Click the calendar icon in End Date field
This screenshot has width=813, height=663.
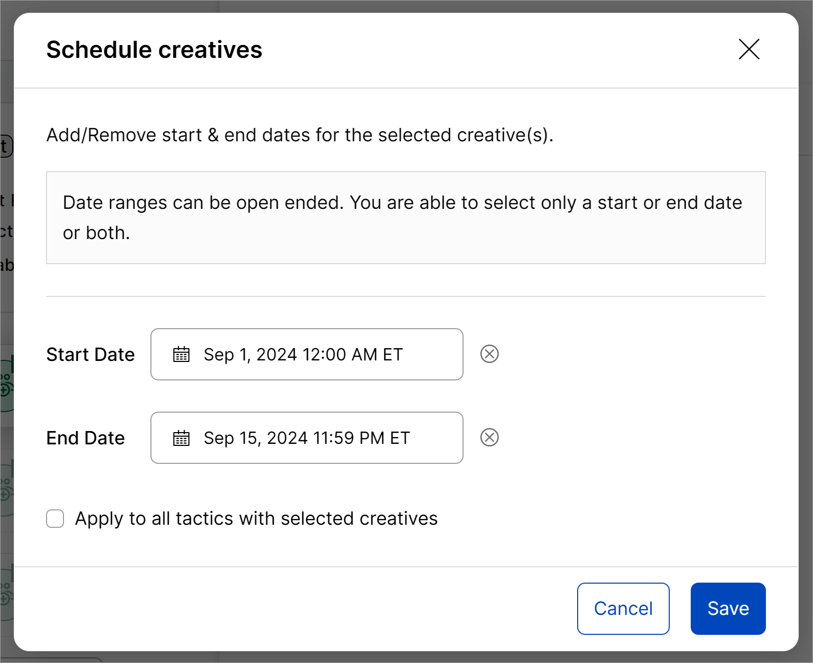[x=181, y=438]
